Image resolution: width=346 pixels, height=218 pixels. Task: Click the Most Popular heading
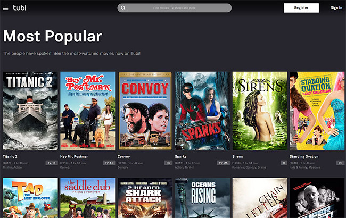point(53,36)
